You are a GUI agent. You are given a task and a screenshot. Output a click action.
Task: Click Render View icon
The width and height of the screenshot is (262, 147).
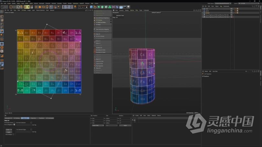tap(79, 7)
